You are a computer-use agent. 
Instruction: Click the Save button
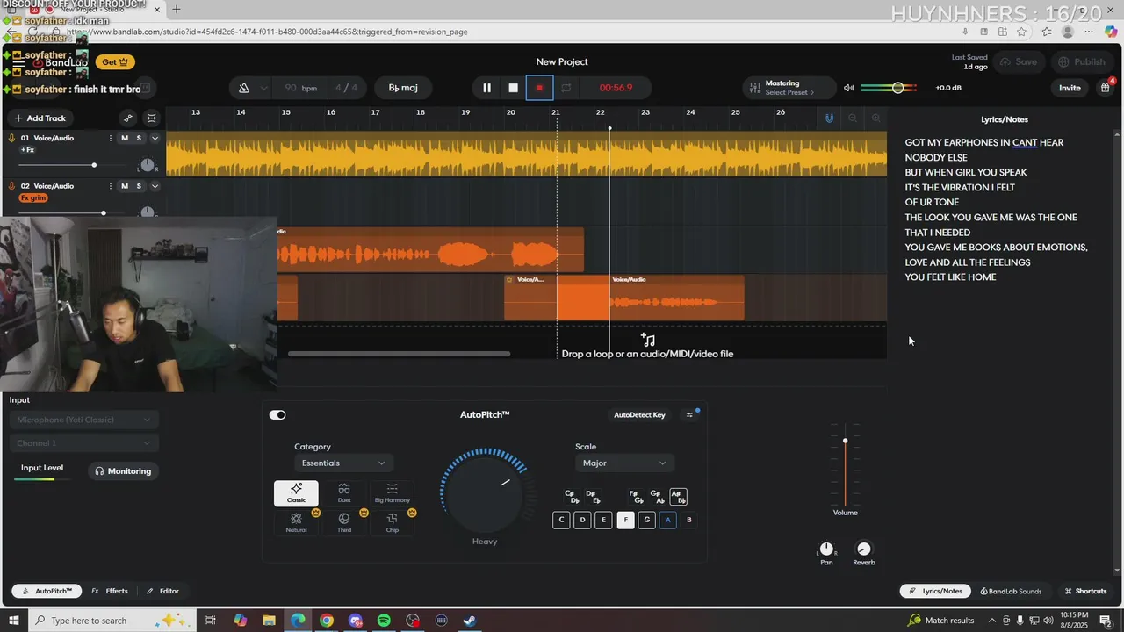tap(1018, 62)
